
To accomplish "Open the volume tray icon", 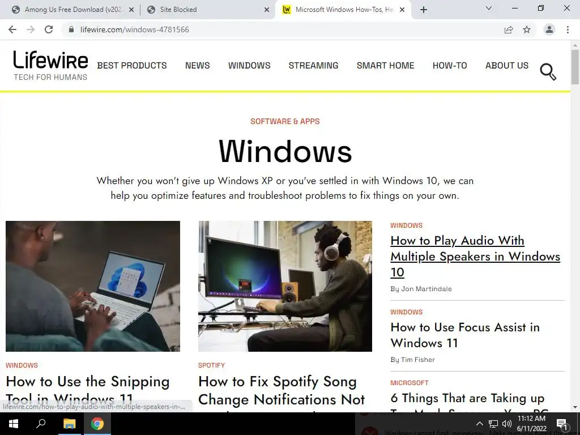I will 507,424.
